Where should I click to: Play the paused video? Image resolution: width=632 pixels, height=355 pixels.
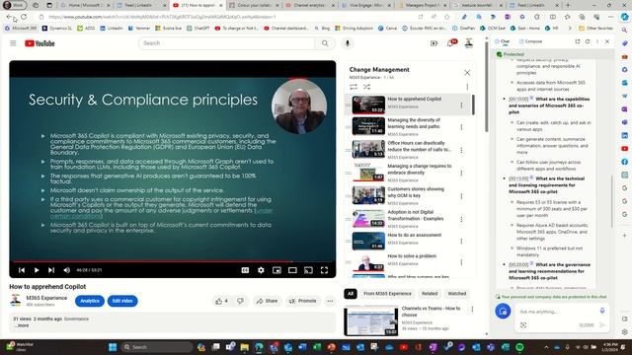point(37,270)
